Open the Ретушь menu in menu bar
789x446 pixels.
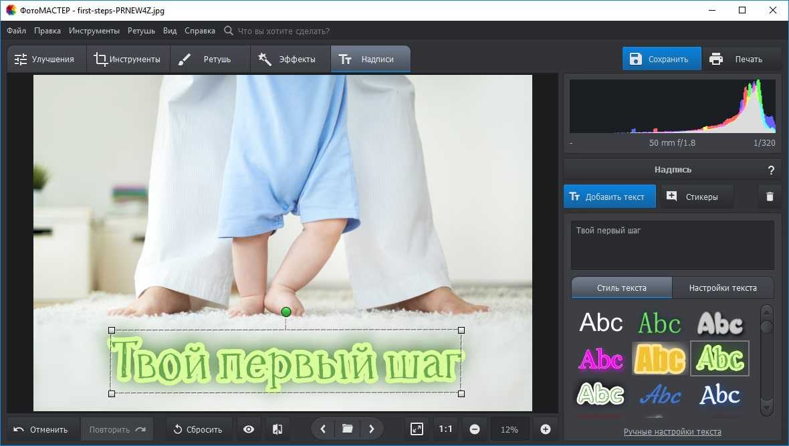(141, 31)
